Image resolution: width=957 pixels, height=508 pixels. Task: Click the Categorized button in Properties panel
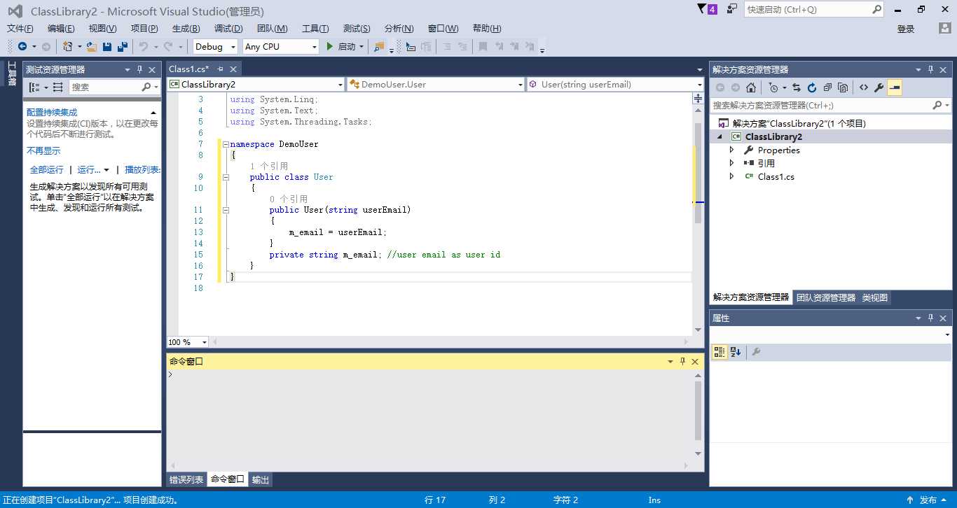720,352
